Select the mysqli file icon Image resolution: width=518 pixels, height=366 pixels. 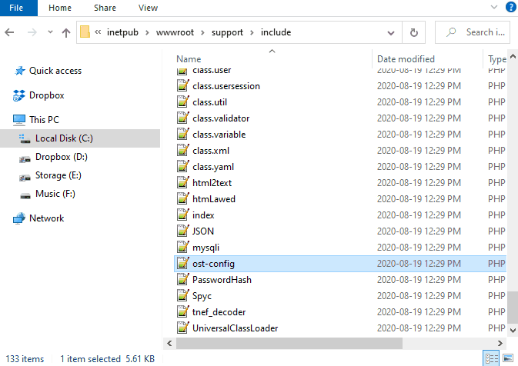tap(182, 247)
